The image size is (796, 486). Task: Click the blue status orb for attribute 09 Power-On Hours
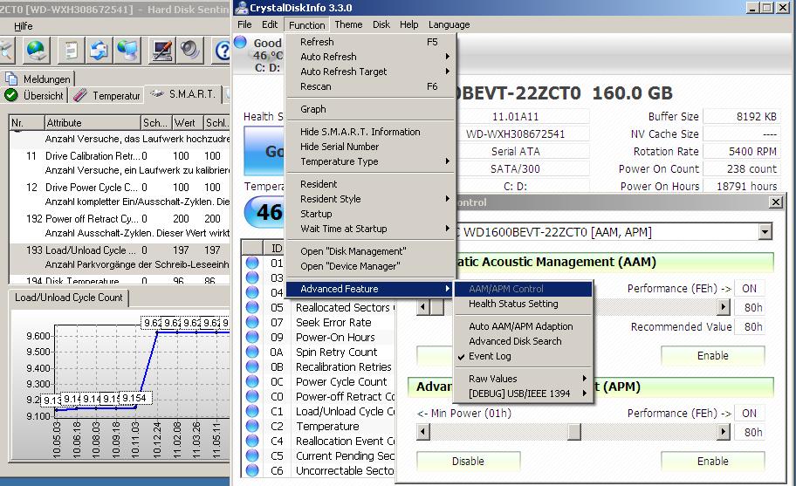(x=252, y=337)
